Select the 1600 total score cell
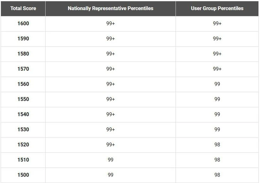The width and height of the screenshot is (260, 183). click(23, 23)
